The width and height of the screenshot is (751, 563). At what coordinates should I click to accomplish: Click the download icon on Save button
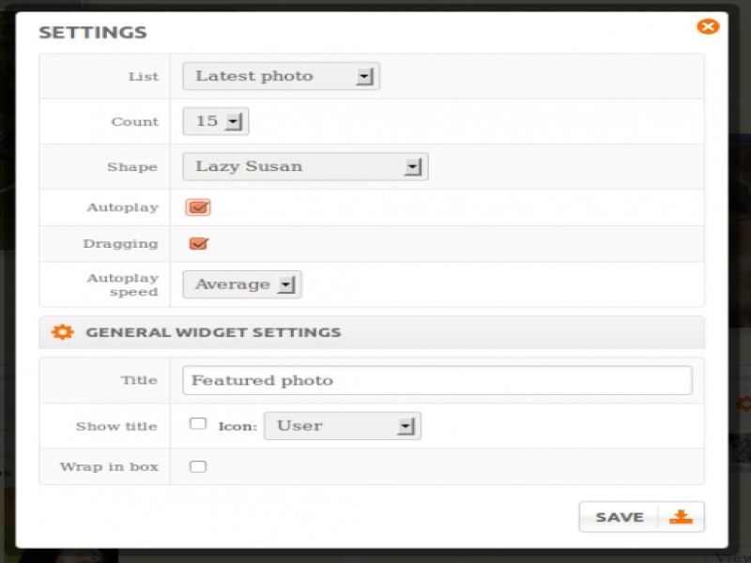(x=682, y=517)
